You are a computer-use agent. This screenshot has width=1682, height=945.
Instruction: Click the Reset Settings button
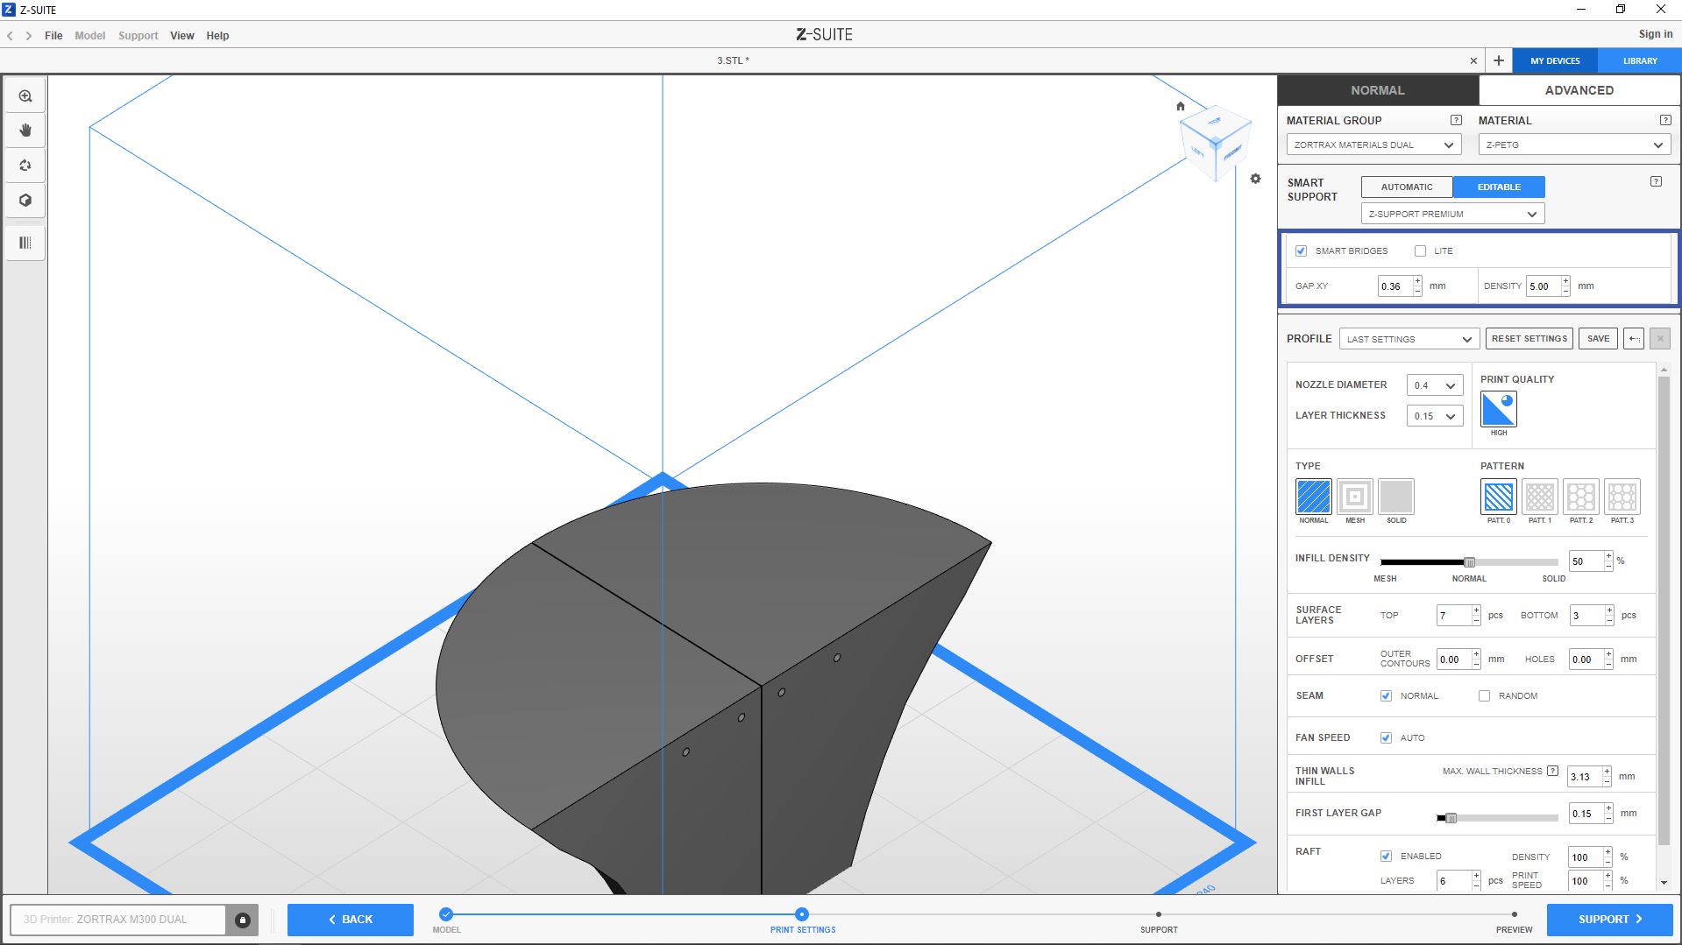click(1529, 339)
